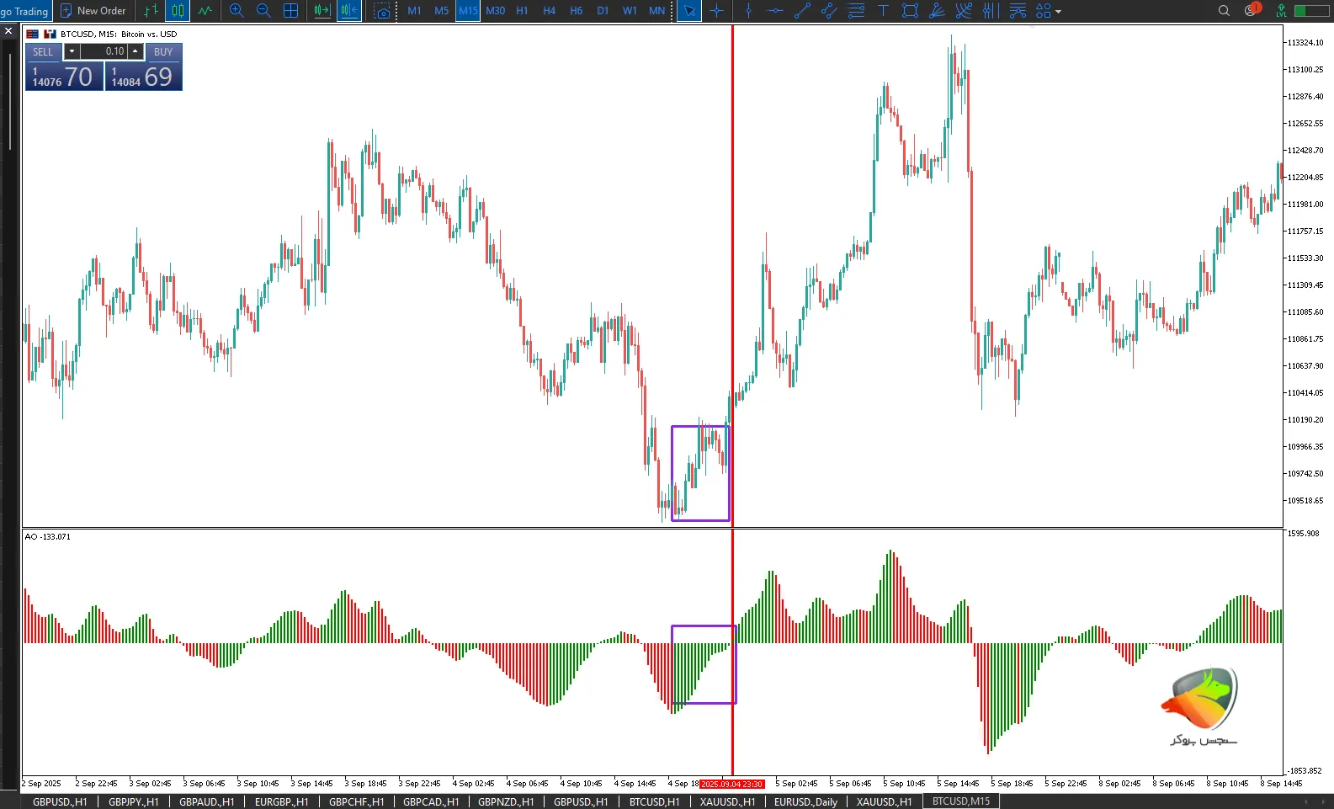Click the LVL signal indicator
1334x809 pixels.
pos(1281,11)
